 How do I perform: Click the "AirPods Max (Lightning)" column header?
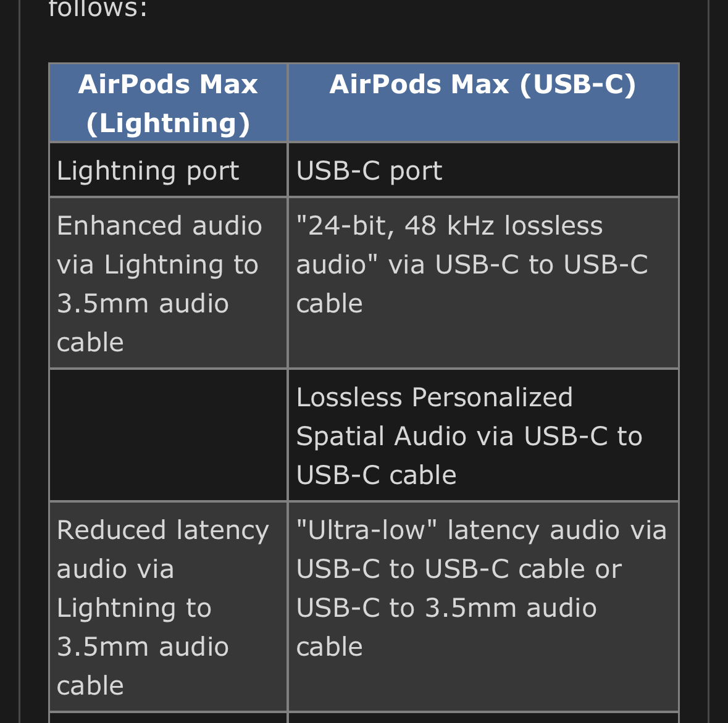click(168, 102)
